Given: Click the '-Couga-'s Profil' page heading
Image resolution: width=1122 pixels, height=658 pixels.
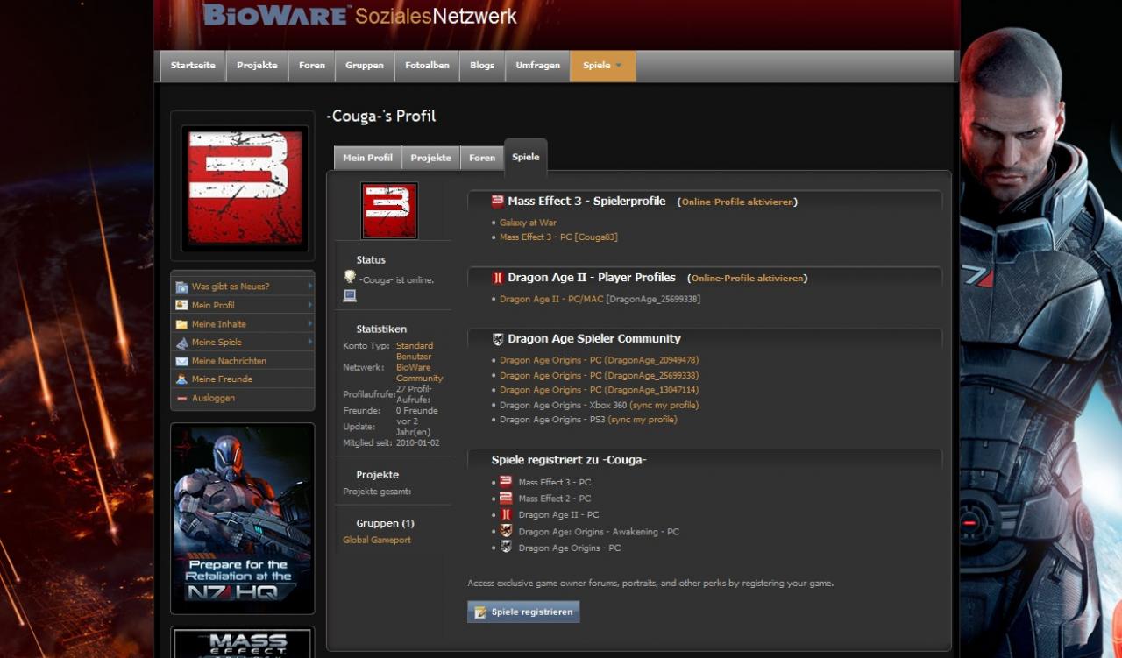Looking at the screenshot, I should point(381,117).
